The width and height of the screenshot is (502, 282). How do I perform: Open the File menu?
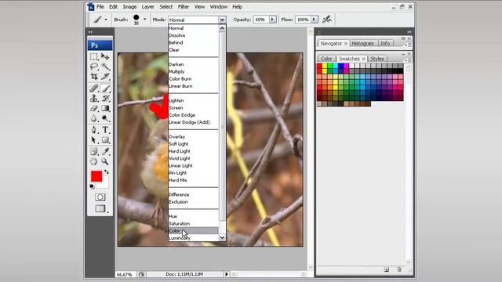(x=100, y=7)
